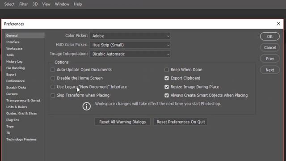This screenshot has width=286, height=161.
Task: Toggle Skip Transform when Placing
Action: click(x=53, y=95)
